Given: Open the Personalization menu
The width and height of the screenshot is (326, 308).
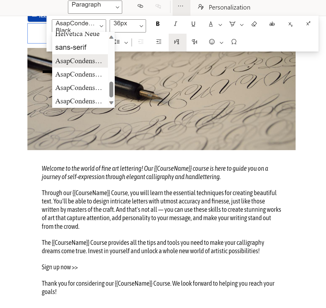Looking at the screenshot, I should tap(224, 7).
